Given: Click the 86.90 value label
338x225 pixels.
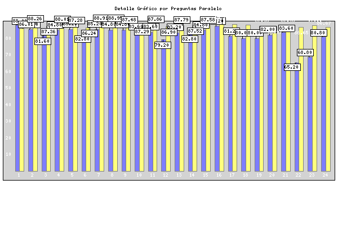Looking at the screenshot, I should tap(169, 32).
